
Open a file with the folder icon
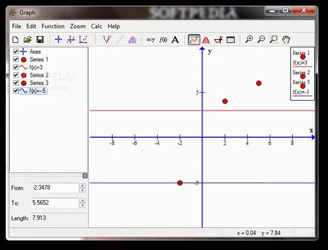coord(27,40)
